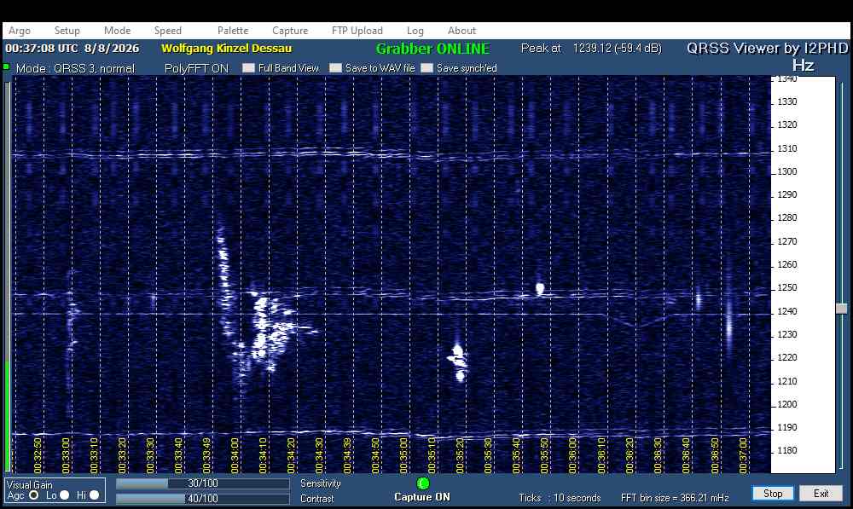Click the 00:36:50 time tick label
This screenshot has width=853, height=509.
(x=715, y=455)
